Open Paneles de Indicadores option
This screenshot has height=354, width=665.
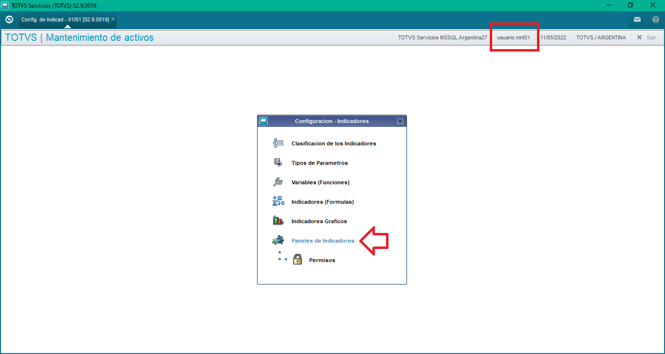click(323, 241)
